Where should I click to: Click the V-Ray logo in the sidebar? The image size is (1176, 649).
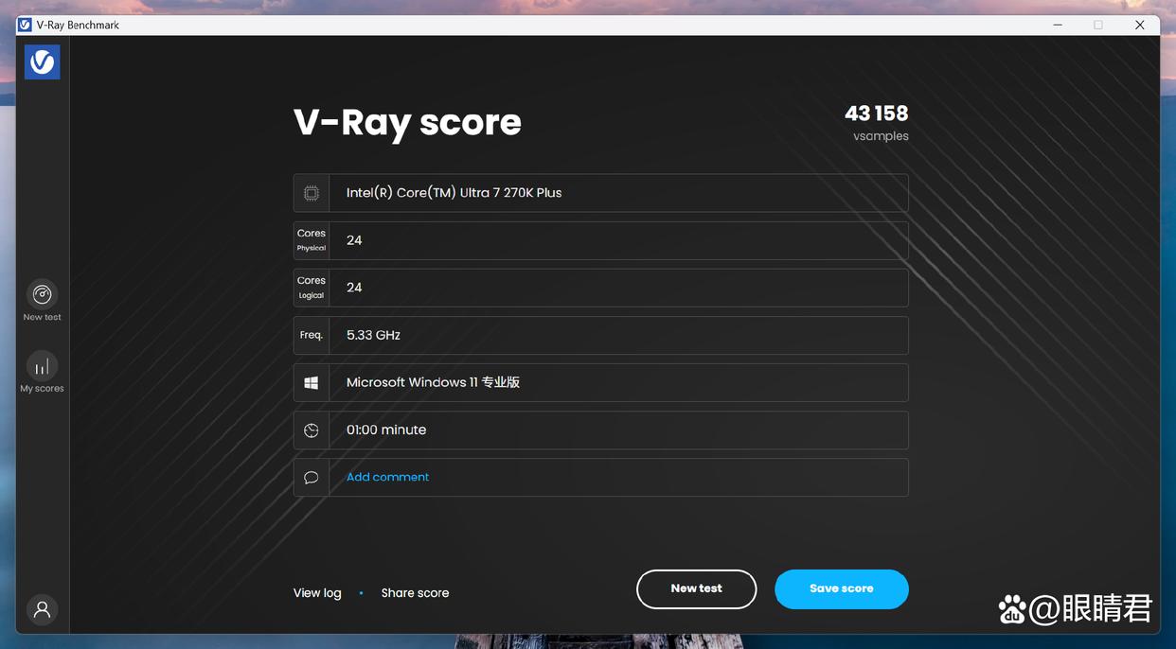pos(43,61)
